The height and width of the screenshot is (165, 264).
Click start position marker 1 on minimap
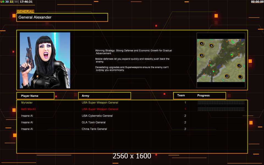click(x=239, y=65)
